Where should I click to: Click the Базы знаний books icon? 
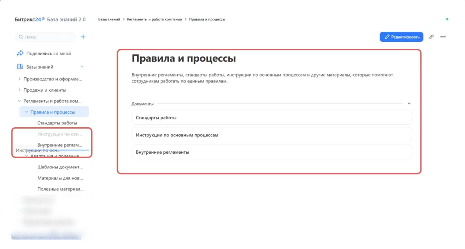pos(20,67)
